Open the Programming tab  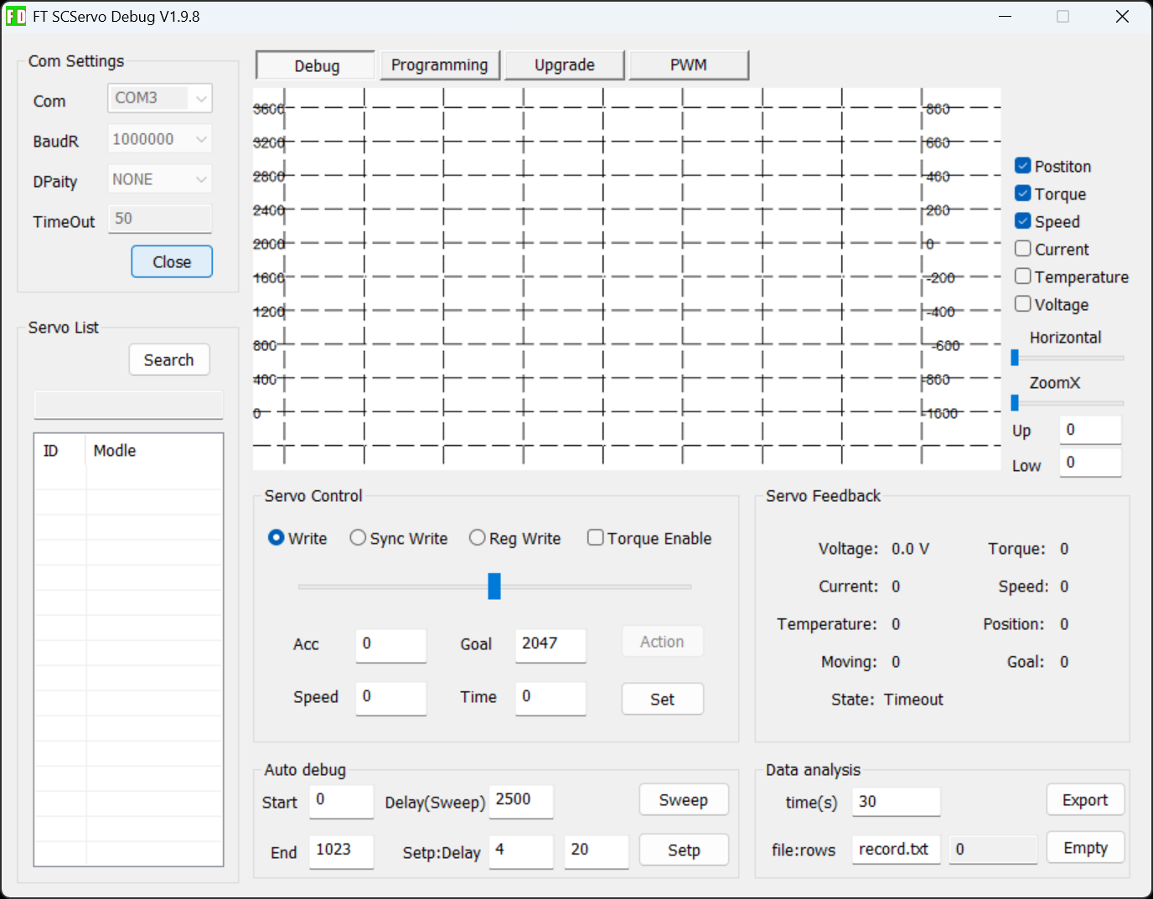pyautogui.click(x=440, y=65)
